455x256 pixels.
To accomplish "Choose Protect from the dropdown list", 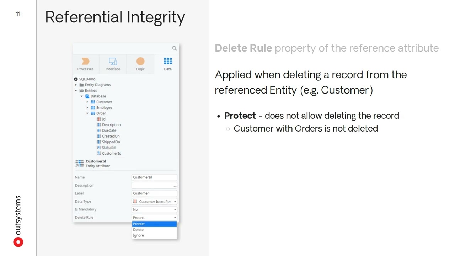I will pos(154,224).
